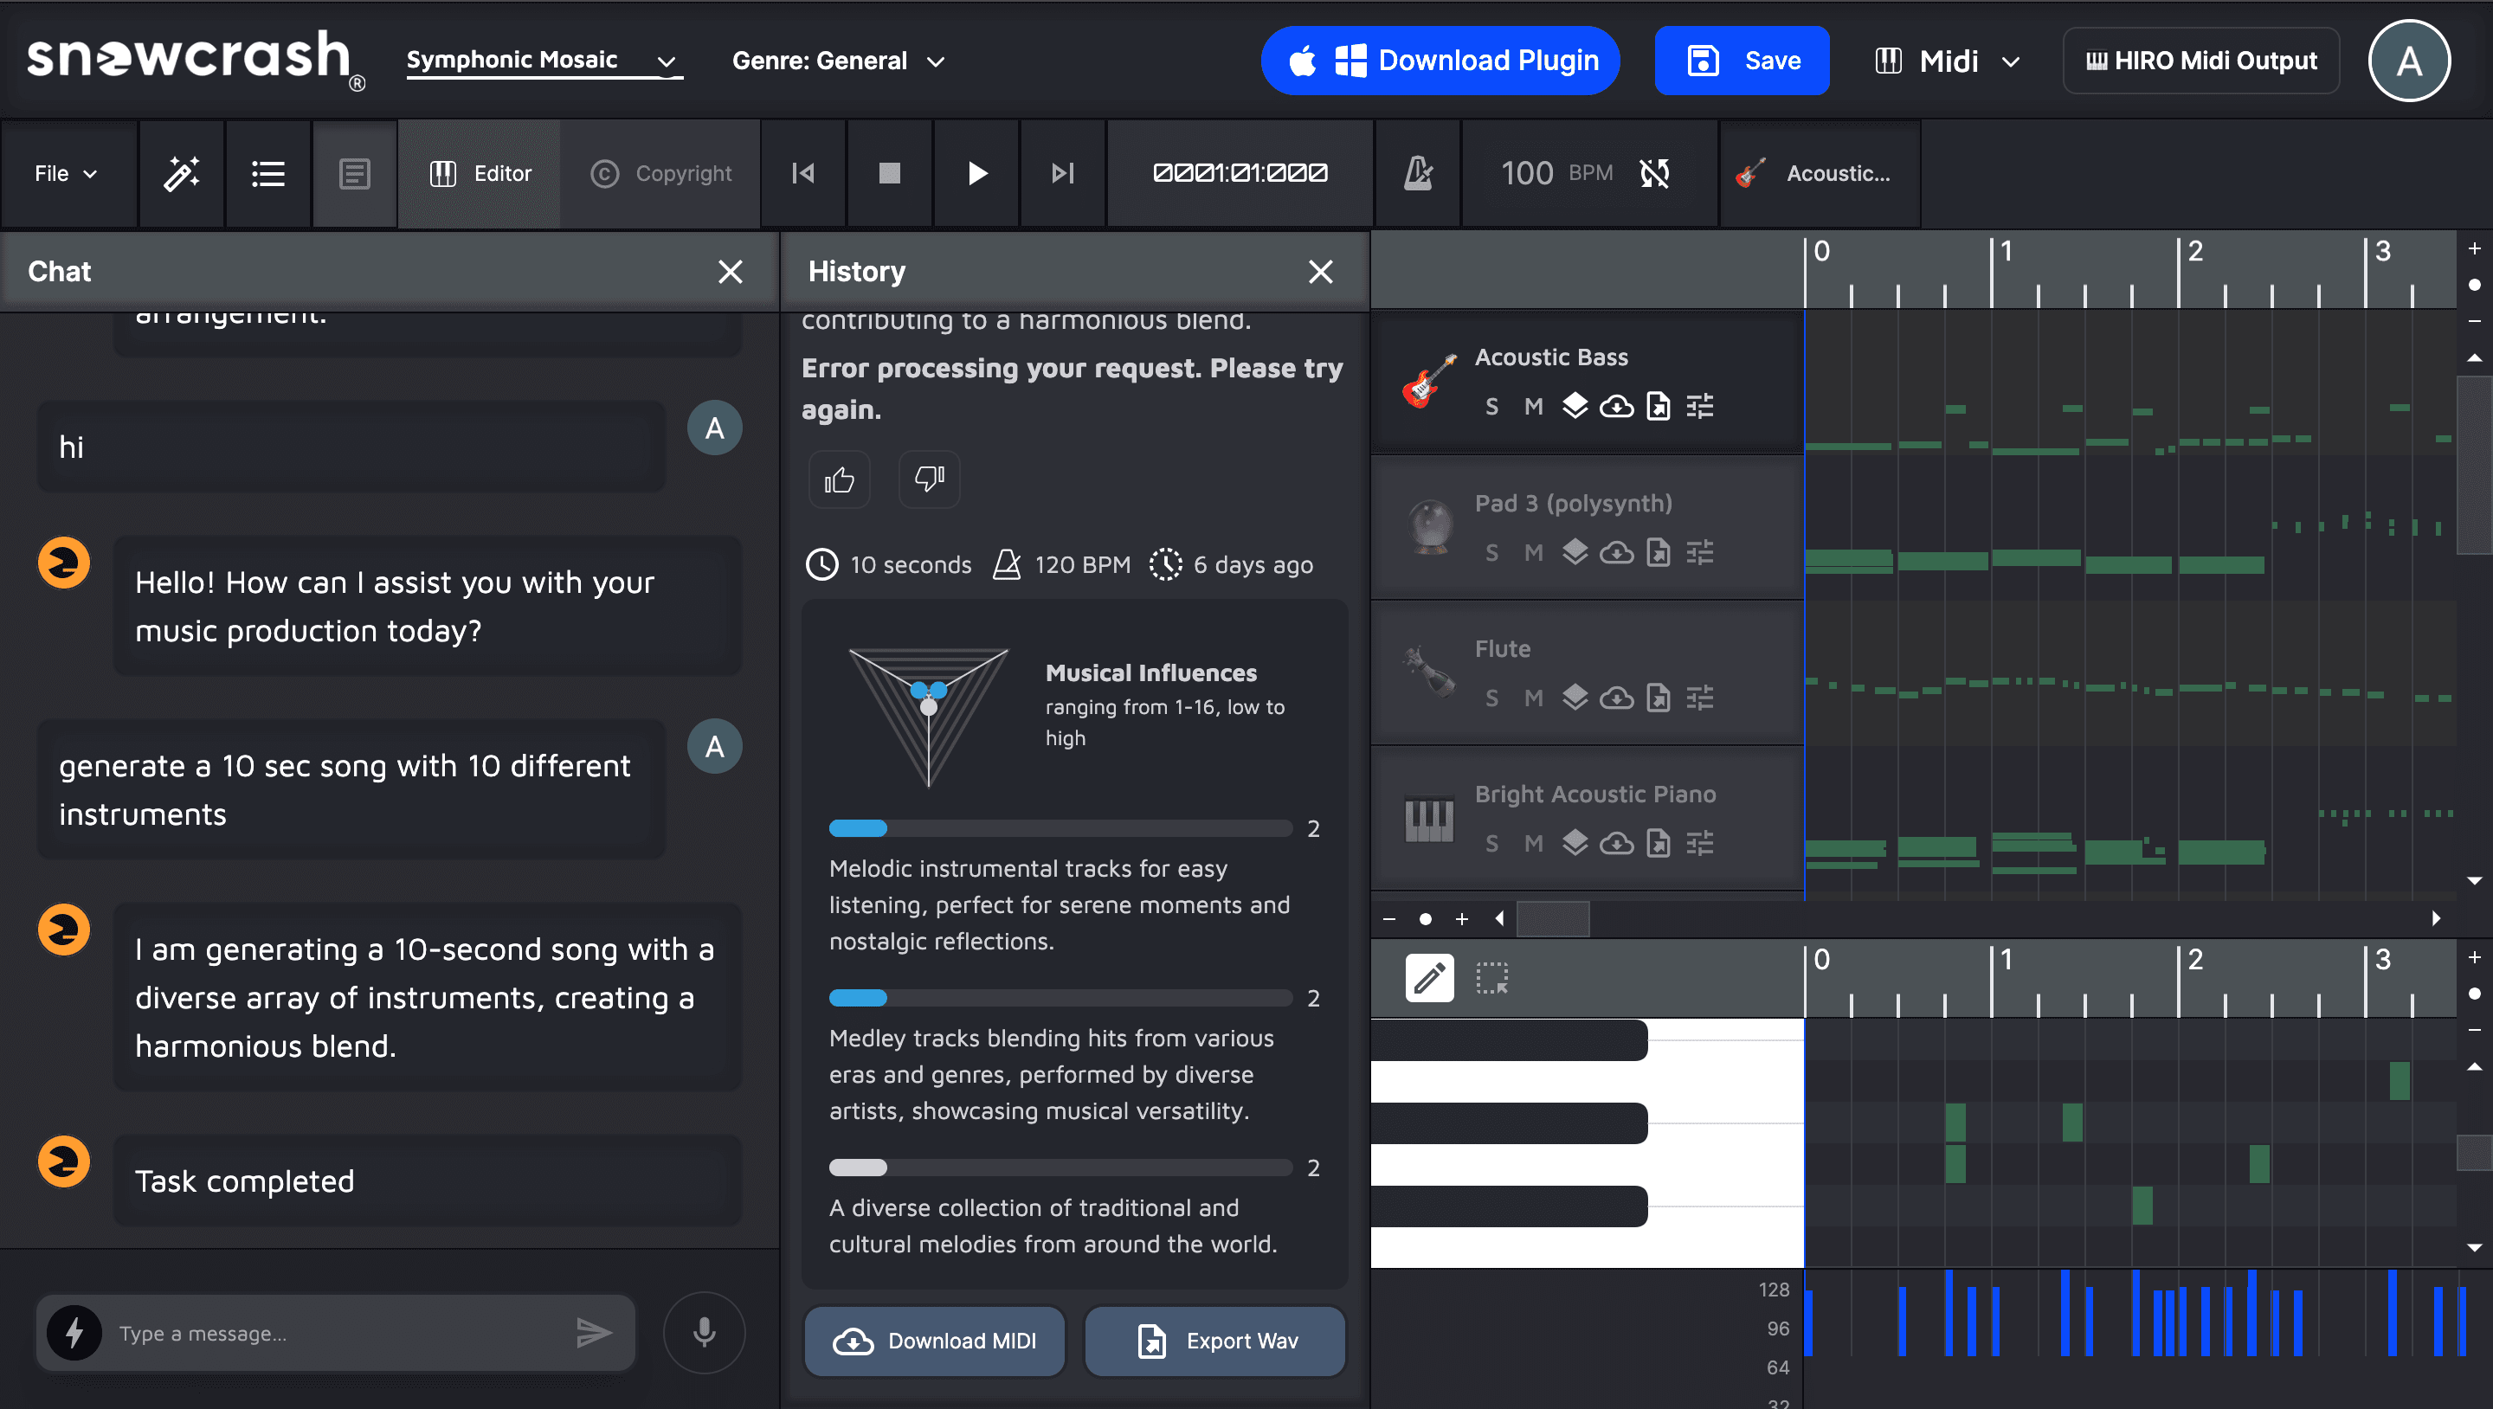The width and height of the screenshot is (2493, 1409).
Task: Export file icon on Flute track
Action: (1658, 698)
